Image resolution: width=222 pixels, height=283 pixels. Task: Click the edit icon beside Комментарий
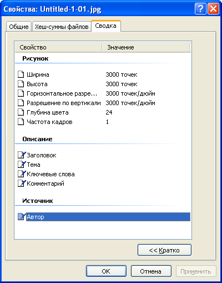(22, 183)
